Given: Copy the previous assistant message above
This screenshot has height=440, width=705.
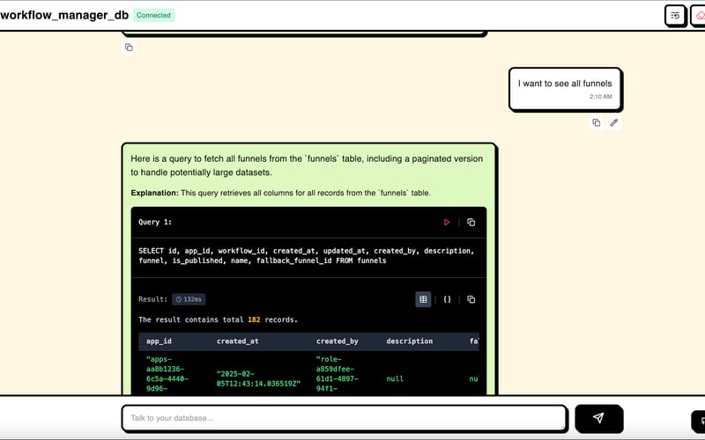Looking at the screenshot, I should (129, 48).
